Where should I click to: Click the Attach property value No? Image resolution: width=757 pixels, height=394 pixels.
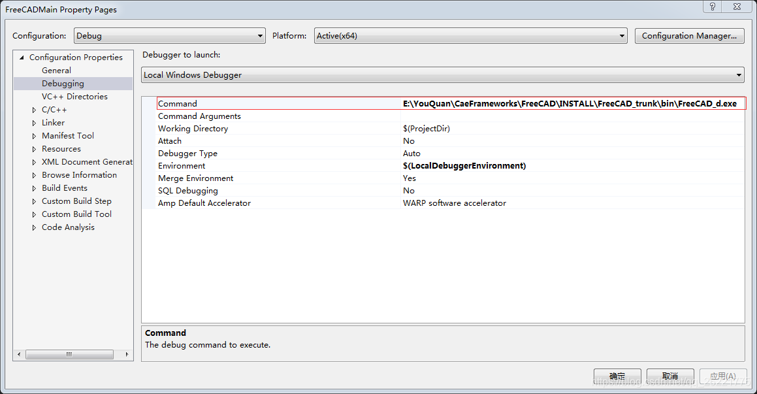click(409, 141)
